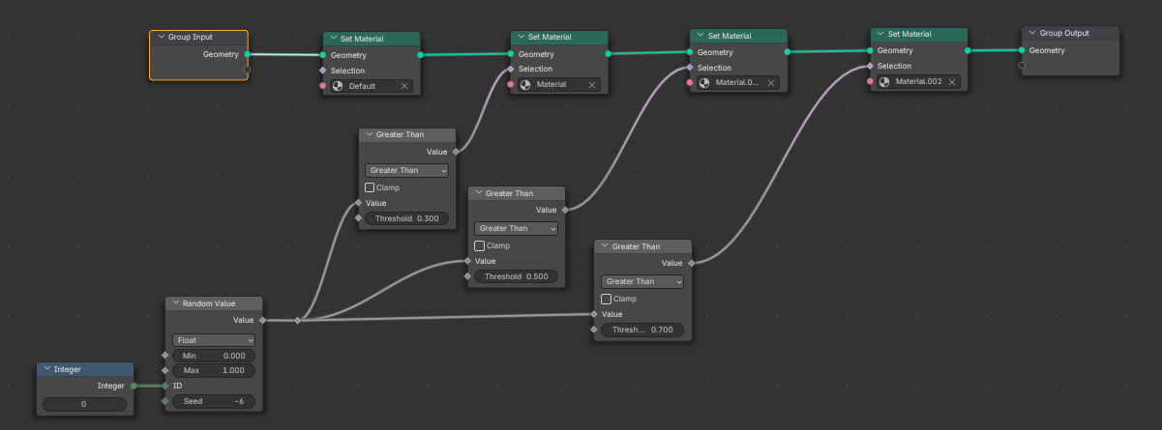Click the Integer node value field showing 0
Image resolution: width=1162 pixels, height=430 pixels.
tap(84, 404)
